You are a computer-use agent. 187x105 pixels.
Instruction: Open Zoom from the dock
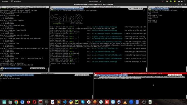pos(131,102)
